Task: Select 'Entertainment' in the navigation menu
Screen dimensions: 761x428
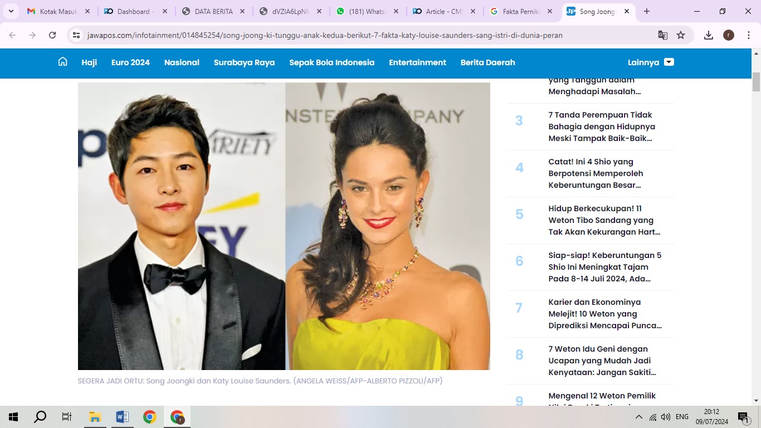Action: tap(417, 62)
